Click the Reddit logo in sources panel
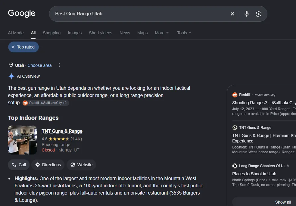This screenshot has height=206, width=296. [x=235, y=95]
